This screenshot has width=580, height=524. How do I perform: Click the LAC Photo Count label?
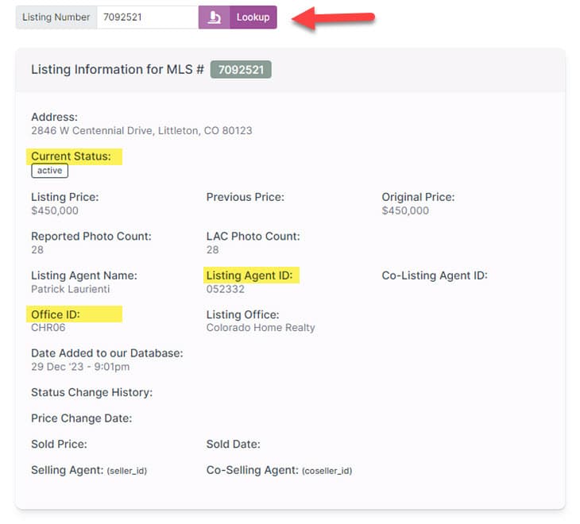coord(253,236)
